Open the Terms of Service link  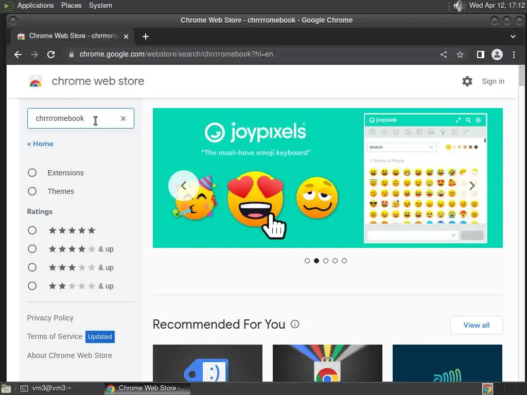(x=55, y=336)
